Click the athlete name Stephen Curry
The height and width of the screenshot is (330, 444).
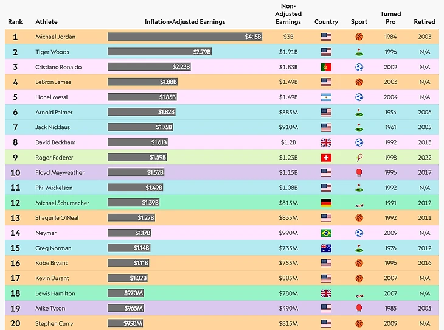[54, 323]
